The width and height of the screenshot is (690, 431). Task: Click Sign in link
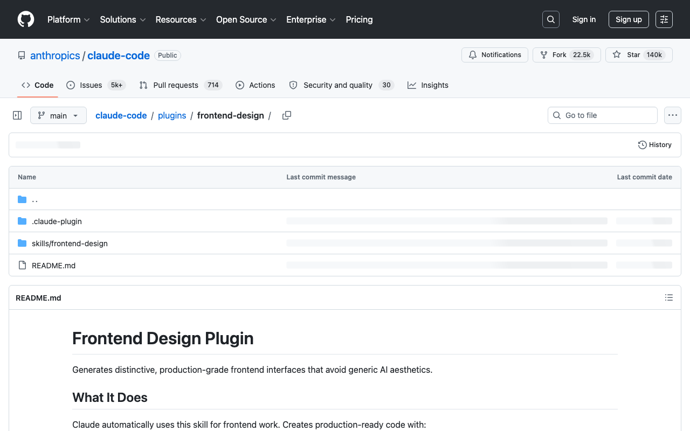(584, 19)
